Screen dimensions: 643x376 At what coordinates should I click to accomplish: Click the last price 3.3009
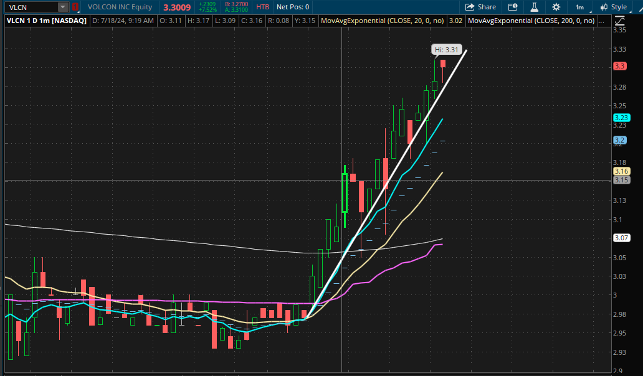177,7
